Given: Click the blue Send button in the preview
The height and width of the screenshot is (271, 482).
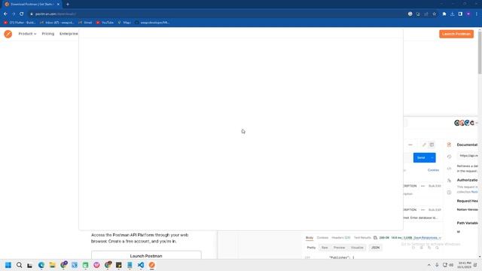Looking at the screenshot, I should tap(421, 157).
